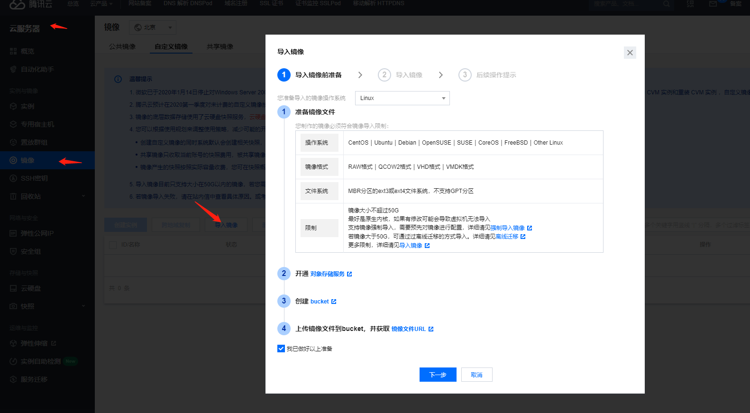Go to 实例 instances in sidebar
750x413 pixels.
click(x=27, y=106)
